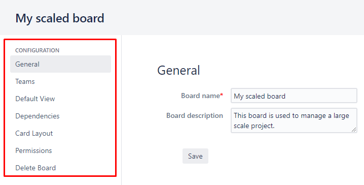Click the textarea resize handle corner

(x=354, y=130)
